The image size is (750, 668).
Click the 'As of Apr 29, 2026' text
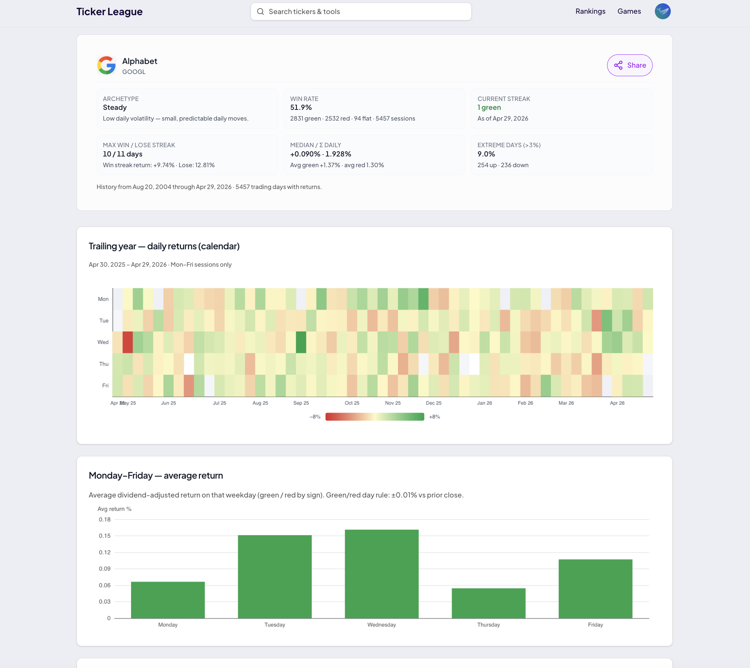[503, 119]
